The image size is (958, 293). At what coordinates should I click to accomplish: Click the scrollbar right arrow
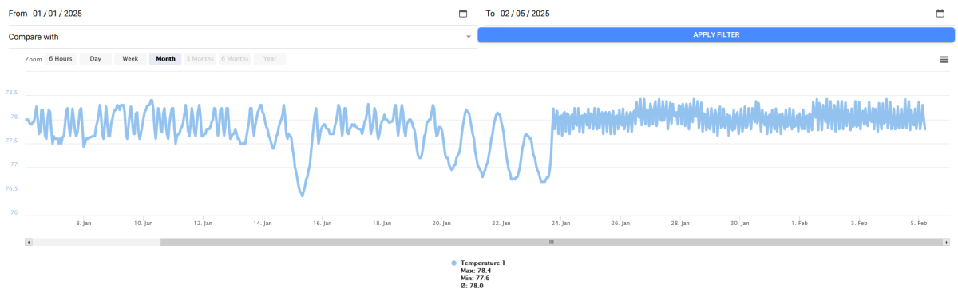[x=947, y=241]
